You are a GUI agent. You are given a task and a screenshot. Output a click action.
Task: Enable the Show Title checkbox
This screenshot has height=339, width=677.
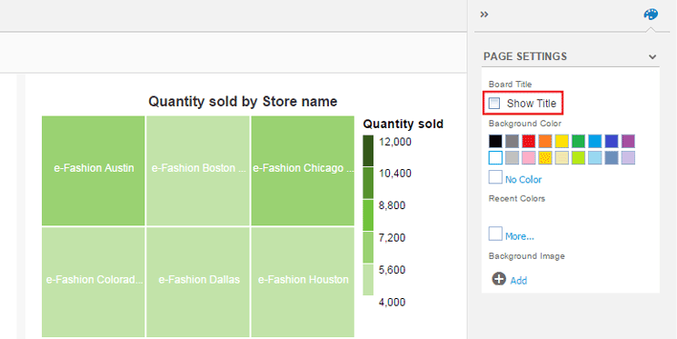[494, 104]
